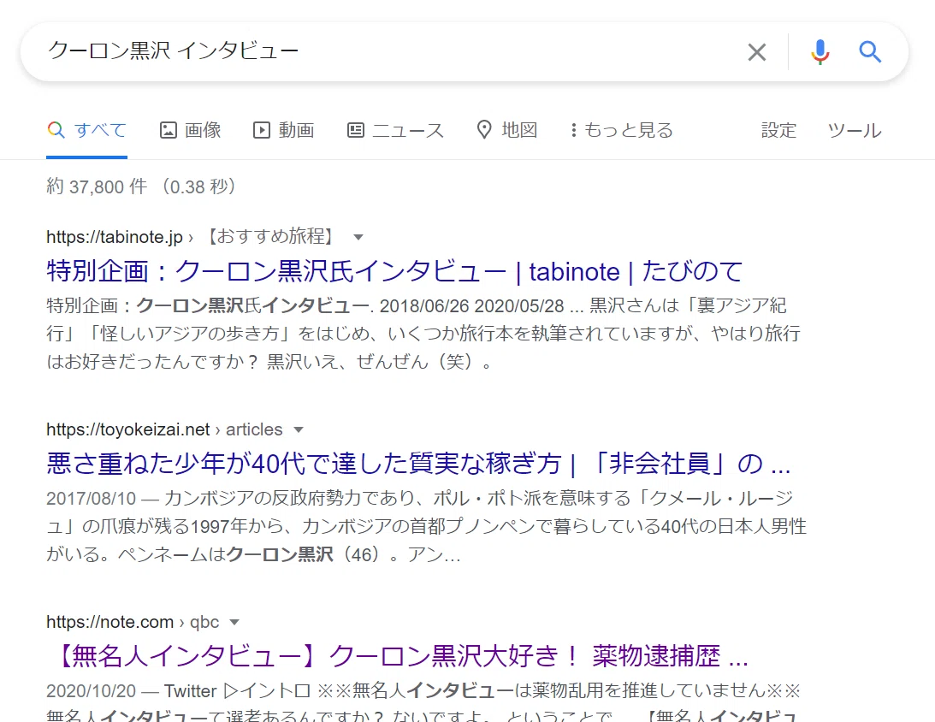Switch to the 動画 tab
935x722 pixels.
(284, 130)
